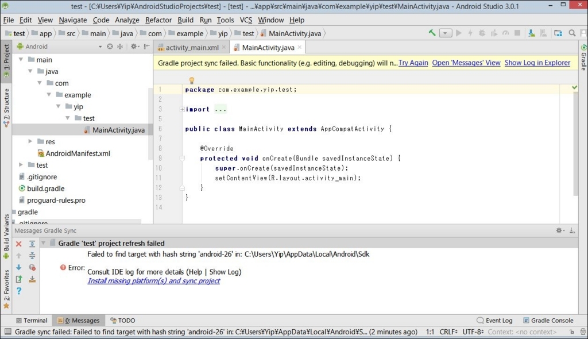Click the Profile app gauge icon
This screenshot has height=339, width=588.
coord(505,33)
